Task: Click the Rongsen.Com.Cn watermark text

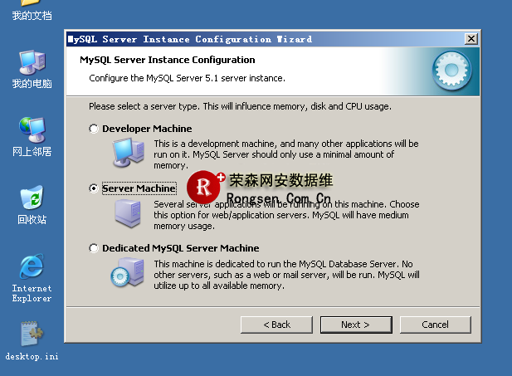Action: click(279, 198)
